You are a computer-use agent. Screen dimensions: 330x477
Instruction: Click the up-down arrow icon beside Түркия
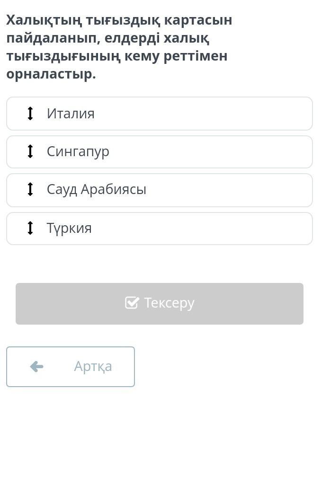point(30,228)
